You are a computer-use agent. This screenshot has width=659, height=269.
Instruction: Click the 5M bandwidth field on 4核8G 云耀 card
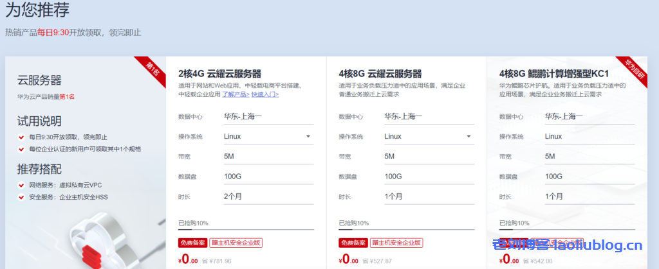[428, 156]
